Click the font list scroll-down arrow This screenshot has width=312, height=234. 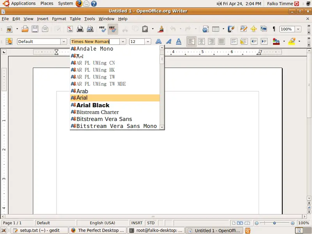pyautogui.click(x=162, y=127)
